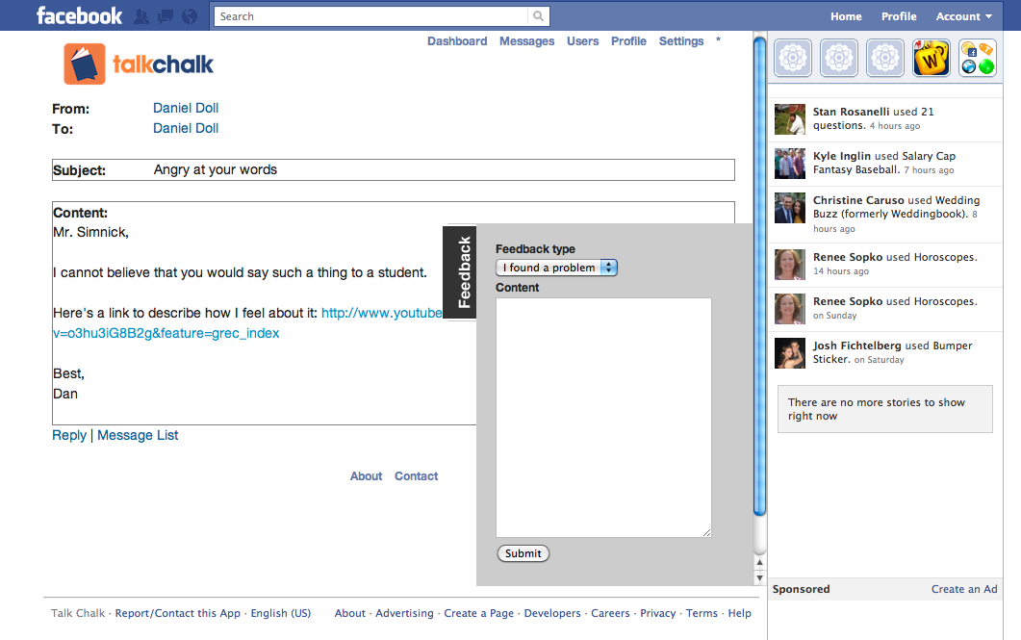Click Create a Page
1021x640 pixels.
tap(478, 613)
